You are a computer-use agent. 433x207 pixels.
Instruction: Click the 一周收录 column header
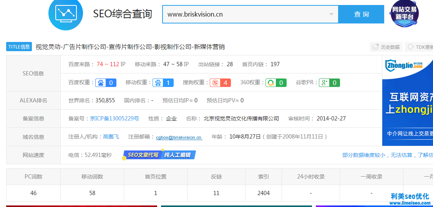click(372, 177)
